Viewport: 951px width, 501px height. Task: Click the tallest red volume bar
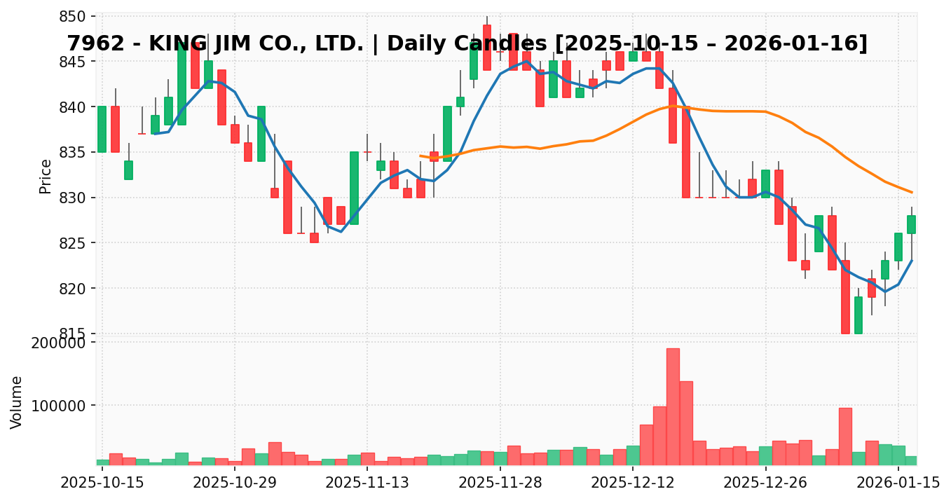(x=673, y=406)
